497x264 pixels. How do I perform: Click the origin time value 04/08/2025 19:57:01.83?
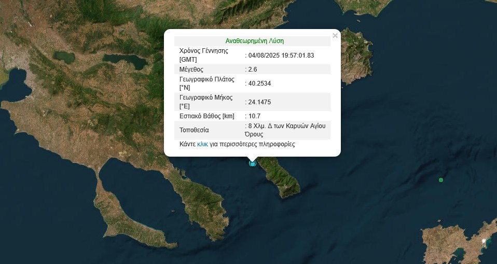pyautogui.click(x=281, y=55)
